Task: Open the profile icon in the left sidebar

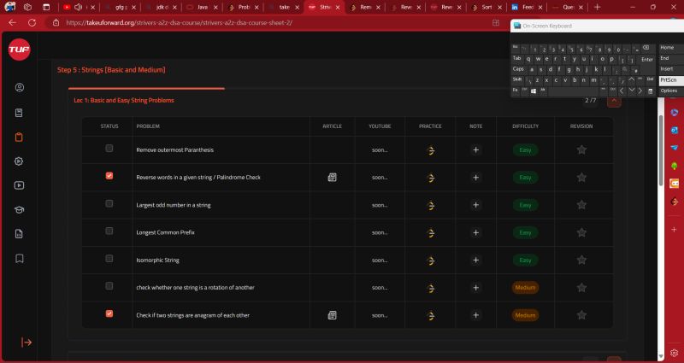Action: [19, 87]
